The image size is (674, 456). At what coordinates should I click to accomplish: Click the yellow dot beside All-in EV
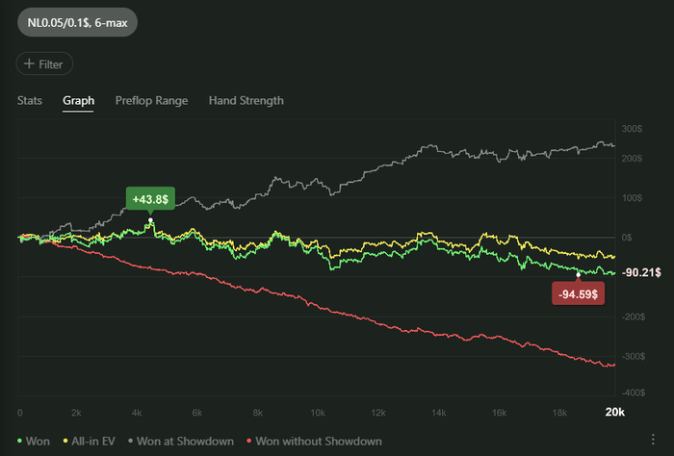(65, 441)
